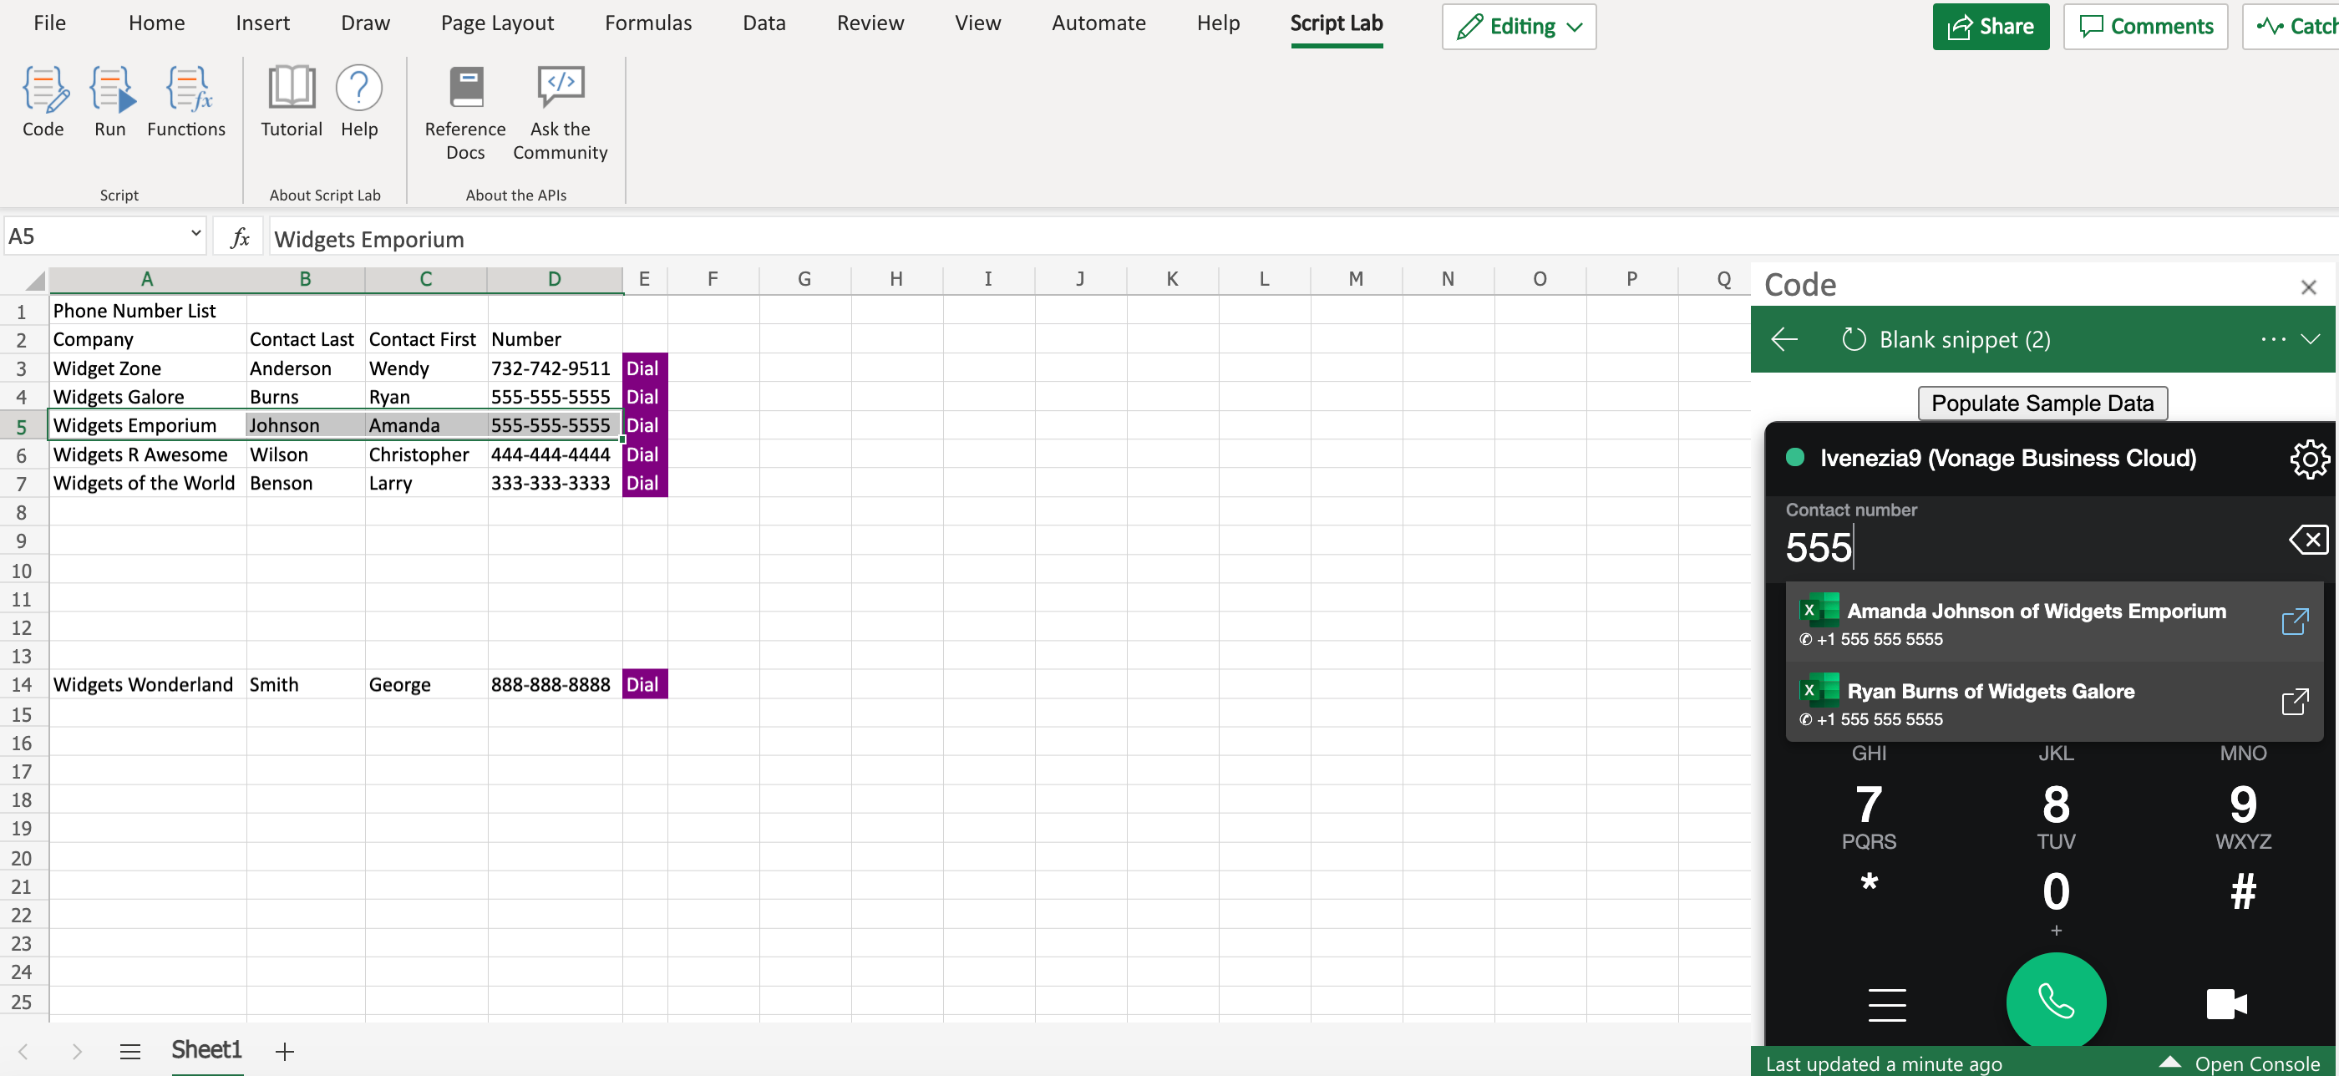Open Reference Docs

pos(465,114)
